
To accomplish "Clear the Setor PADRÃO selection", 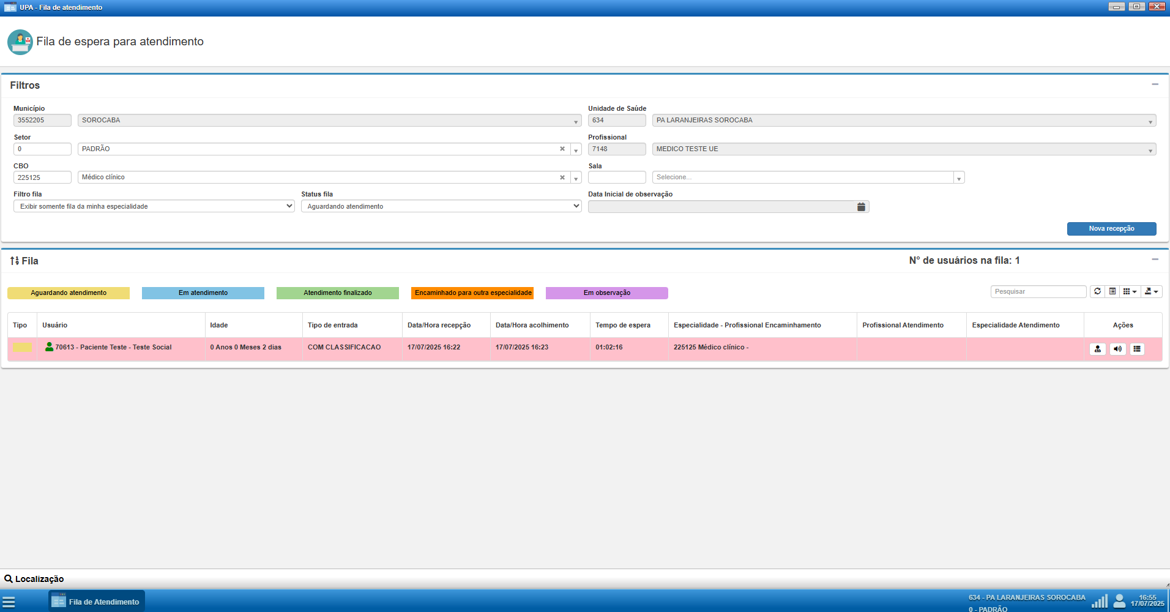I will [562, 149].
